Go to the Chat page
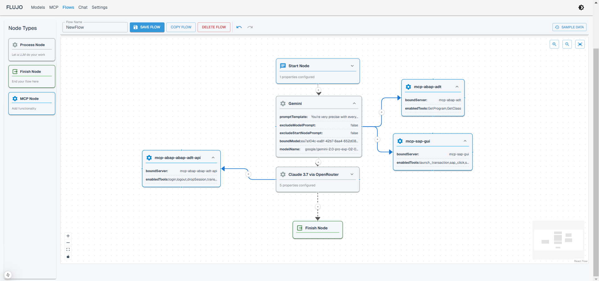 tap(83, 7)
